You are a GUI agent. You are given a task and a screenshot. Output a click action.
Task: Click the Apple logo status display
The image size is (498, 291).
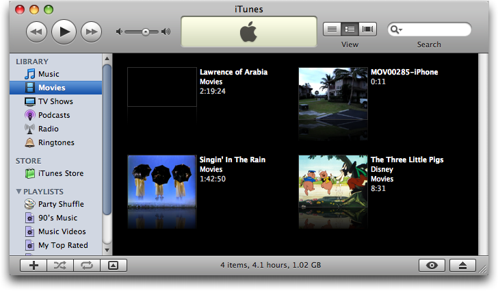tap(249, 31)
